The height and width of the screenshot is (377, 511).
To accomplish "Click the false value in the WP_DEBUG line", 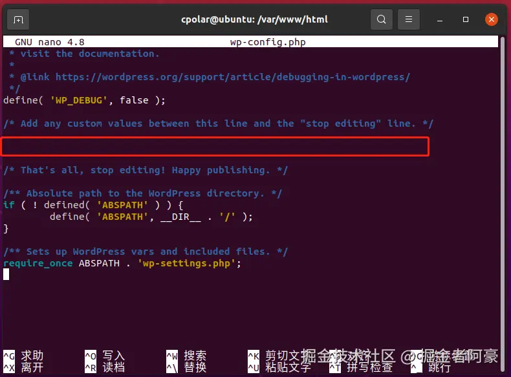I will [134, 100].
